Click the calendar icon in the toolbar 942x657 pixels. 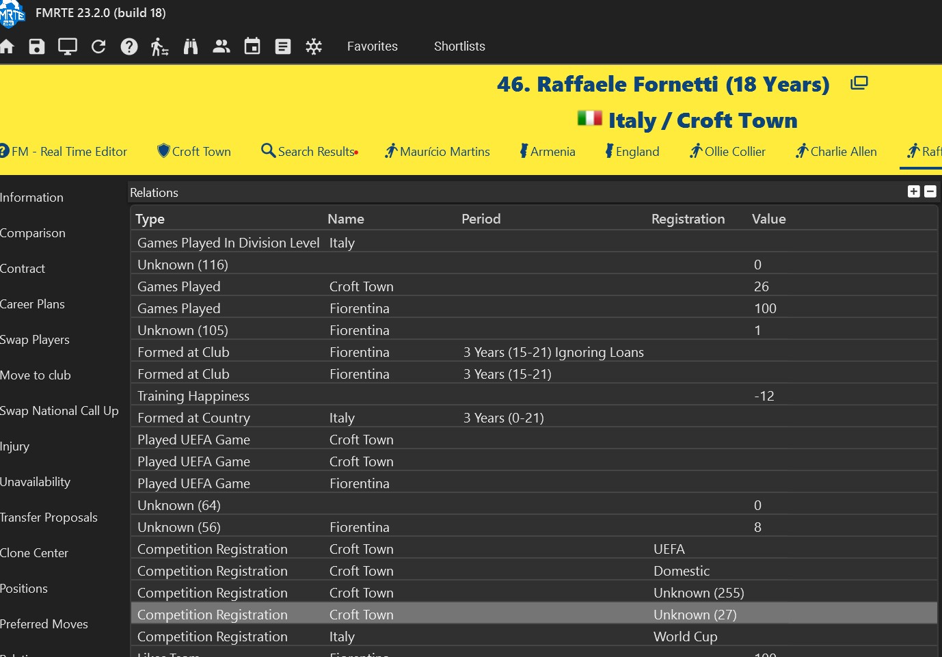point(252,46)
